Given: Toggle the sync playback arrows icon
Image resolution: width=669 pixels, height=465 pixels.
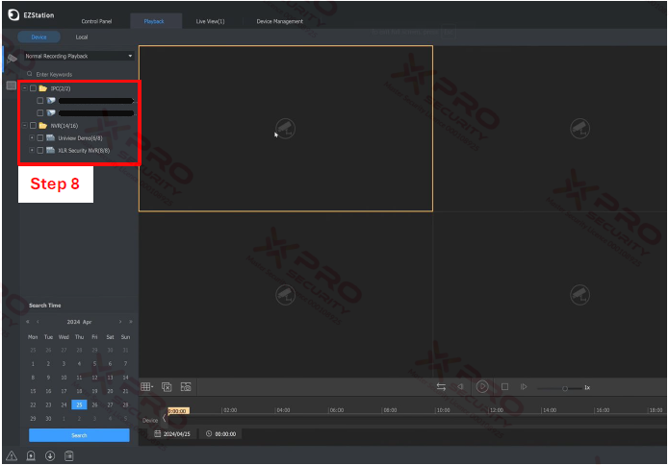Looking at the screenshot, I should (x=441, y=387).
